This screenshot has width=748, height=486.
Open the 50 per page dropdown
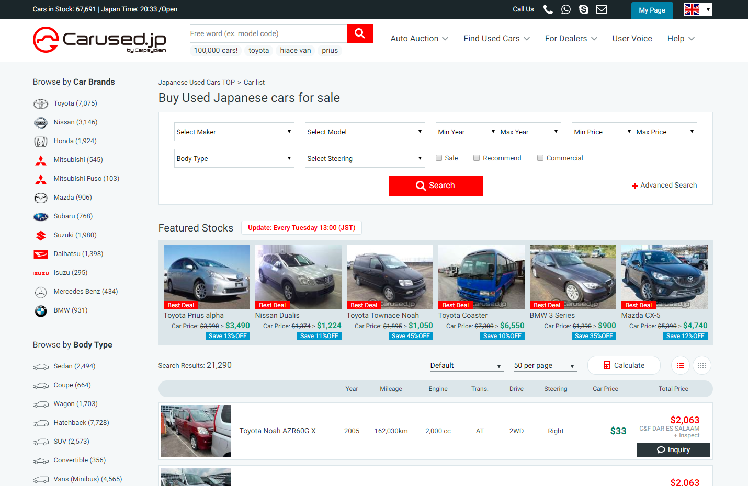(x=545, y=365)
